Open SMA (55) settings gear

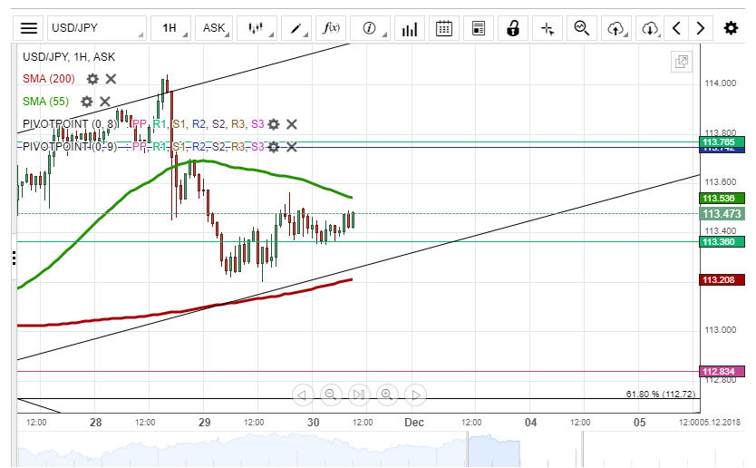click(87, 102)
